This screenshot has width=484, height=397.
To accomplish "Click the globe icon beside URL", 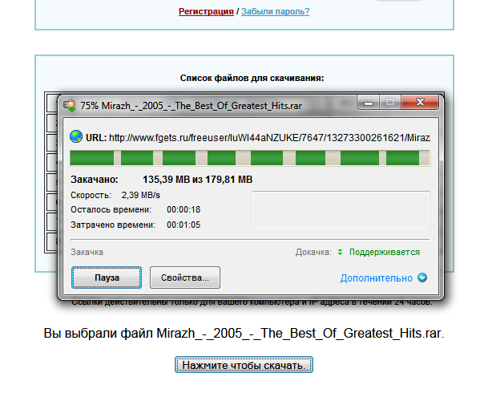I will pyautogui.click(x=75, y=136).
